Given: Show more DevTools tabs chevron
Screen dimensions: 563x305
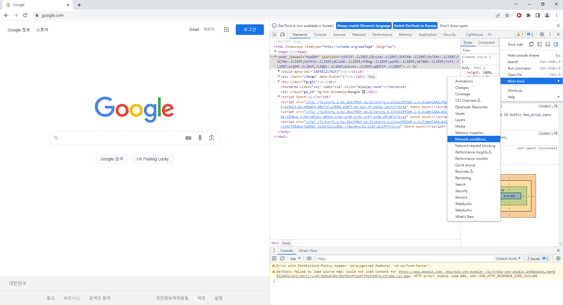Looking at the screenshot, I should (x=490, y=34).
